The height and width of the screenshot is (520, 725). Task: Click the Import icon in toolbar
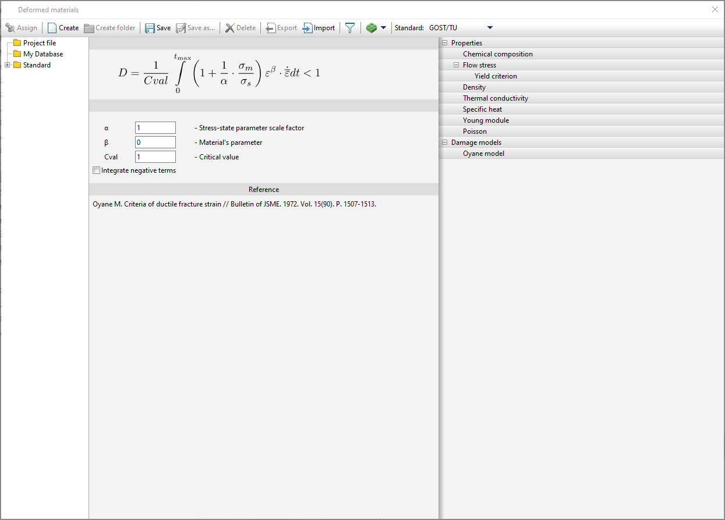click(307, 28)
